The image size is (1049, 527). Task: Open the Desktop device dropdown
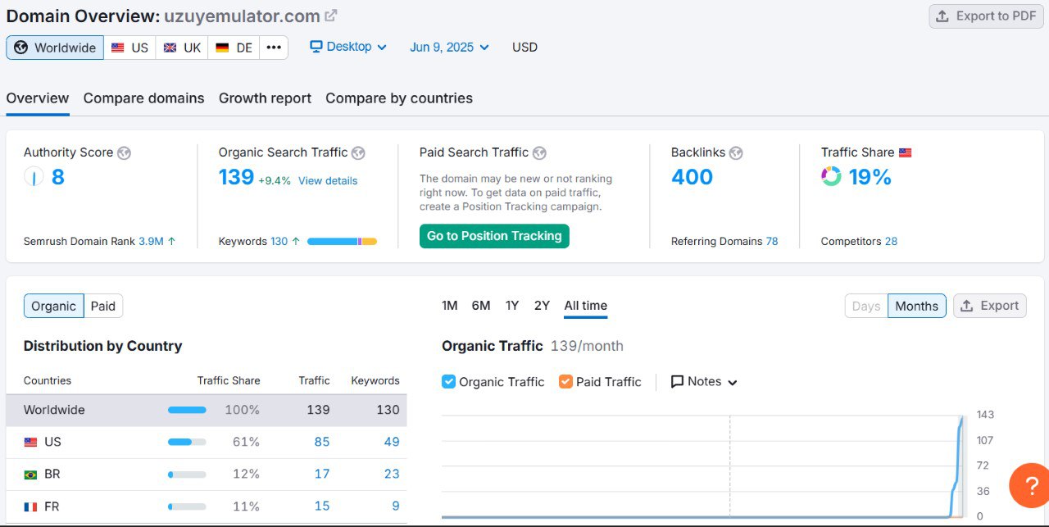click(348, 47)
